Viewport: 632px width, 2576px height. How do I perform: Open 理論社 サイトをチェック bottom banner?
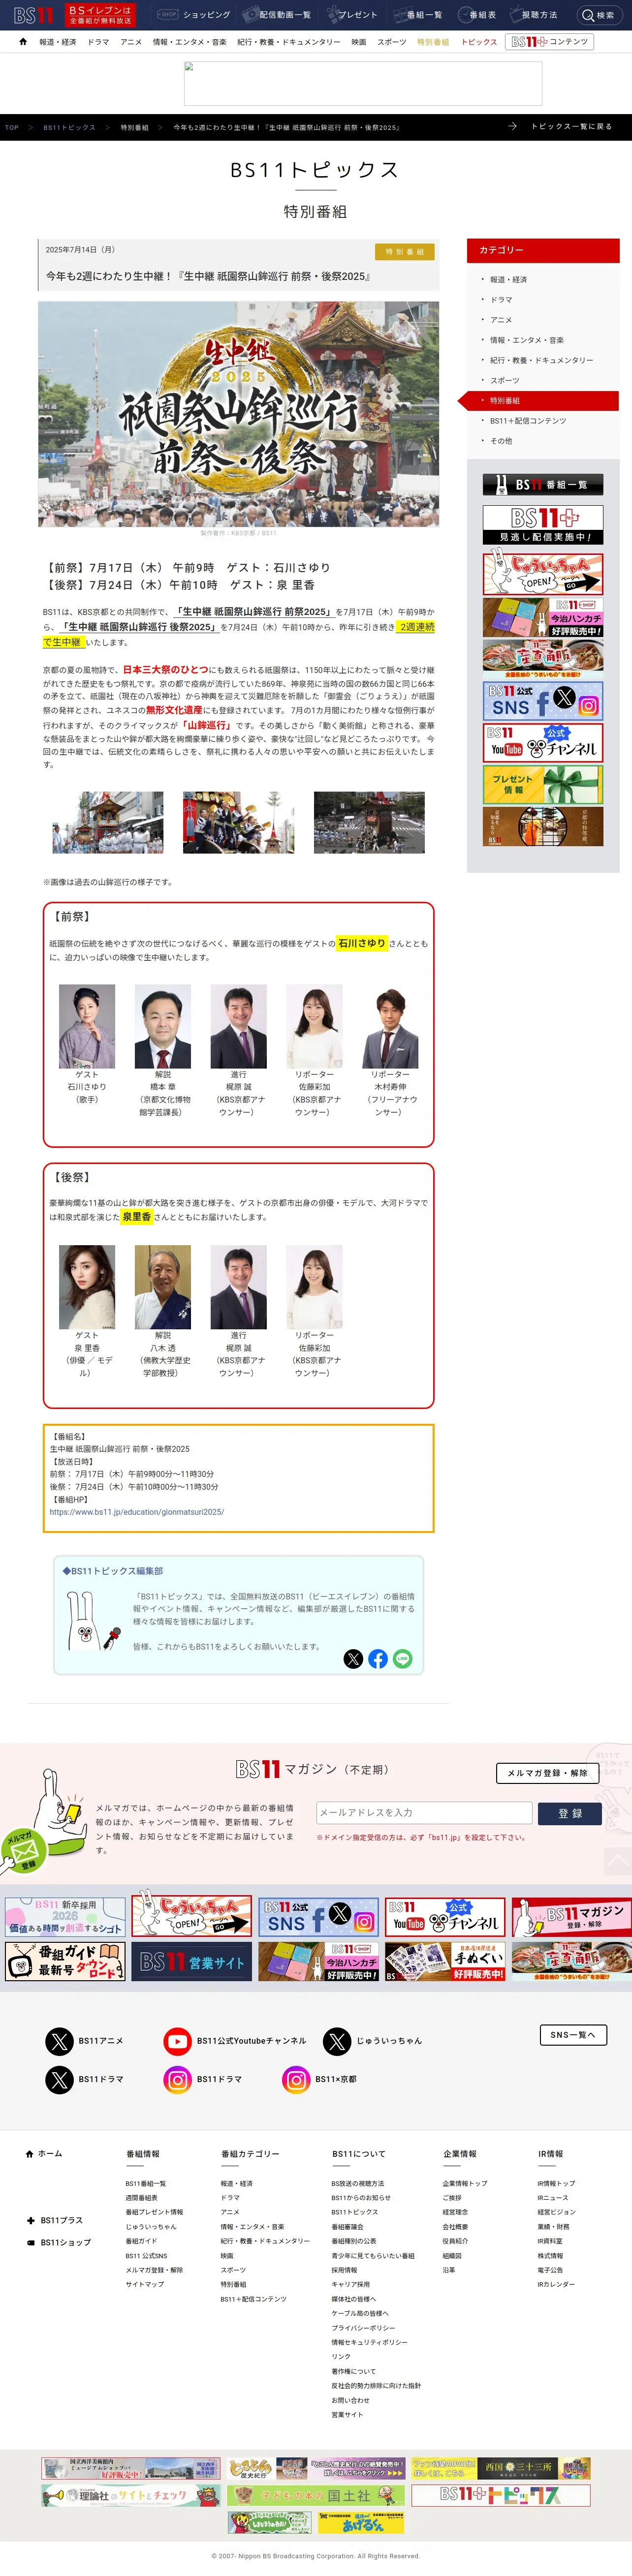tap(130, 2496)
